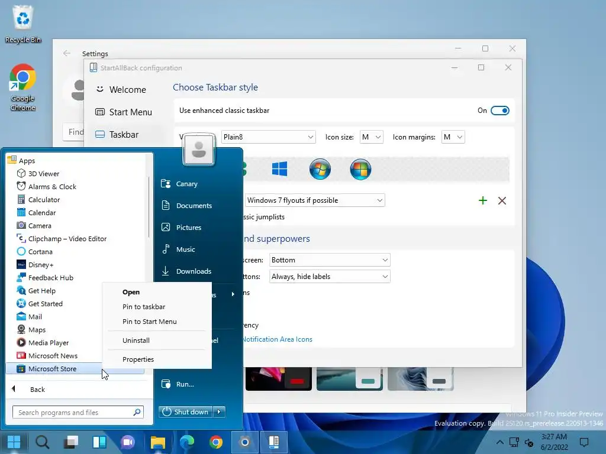Click Search programs and files box
Viewport: 606px width, 454px height.
pyautogui.click(x=78, y=412)
